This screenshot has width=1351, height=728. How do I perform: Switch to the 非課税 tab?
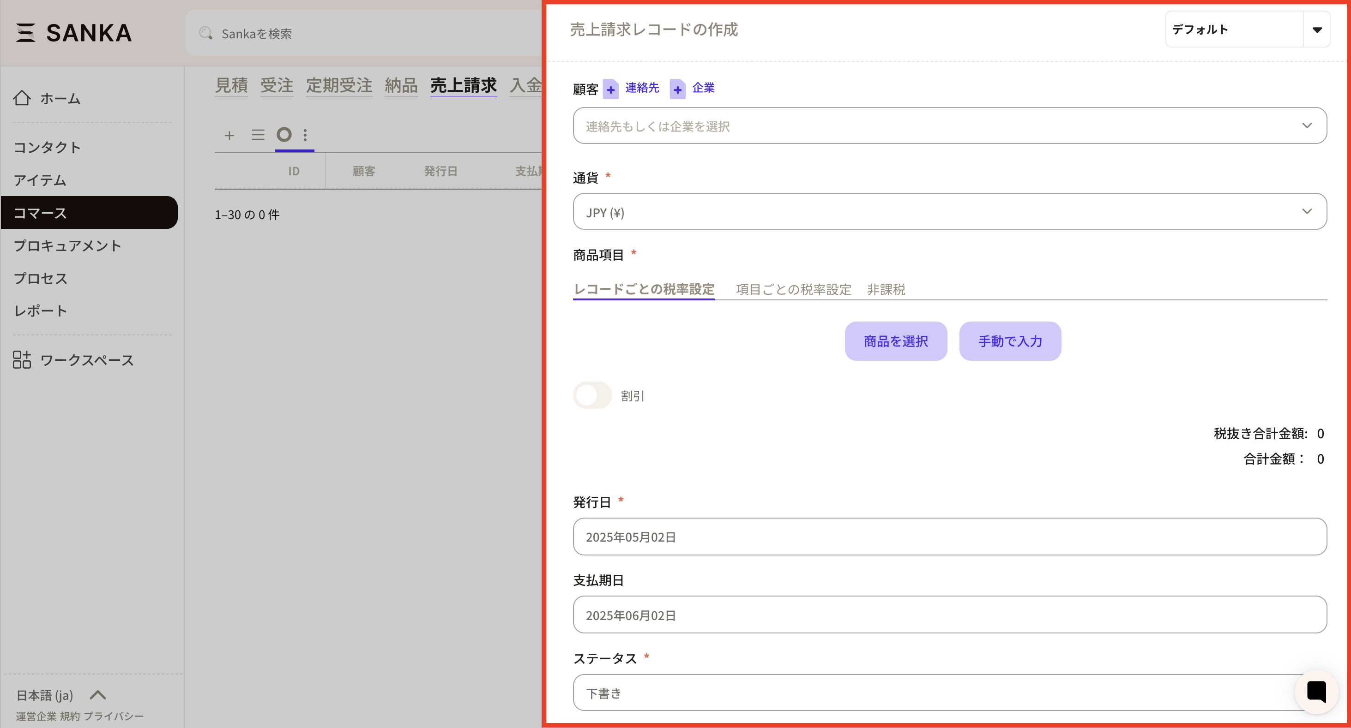(886, 289)
